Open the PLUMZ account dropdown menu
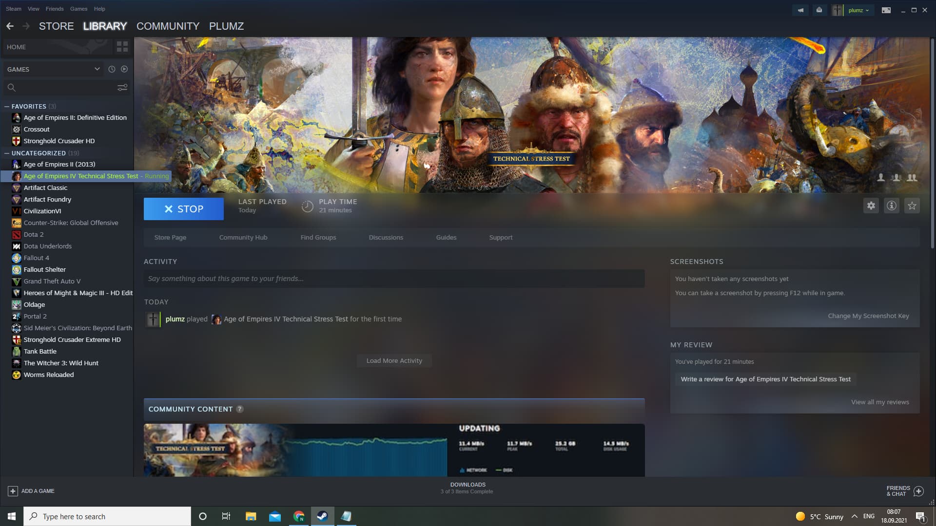This screenshot has width=936, height=526. point(859,10)
